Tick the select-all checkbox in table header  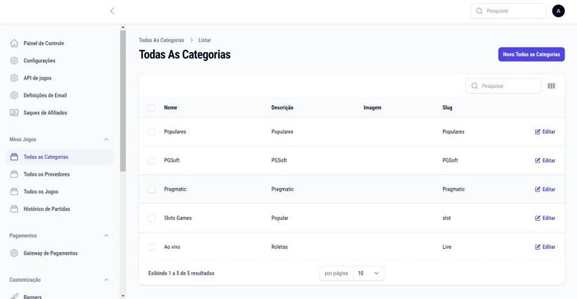151,108
